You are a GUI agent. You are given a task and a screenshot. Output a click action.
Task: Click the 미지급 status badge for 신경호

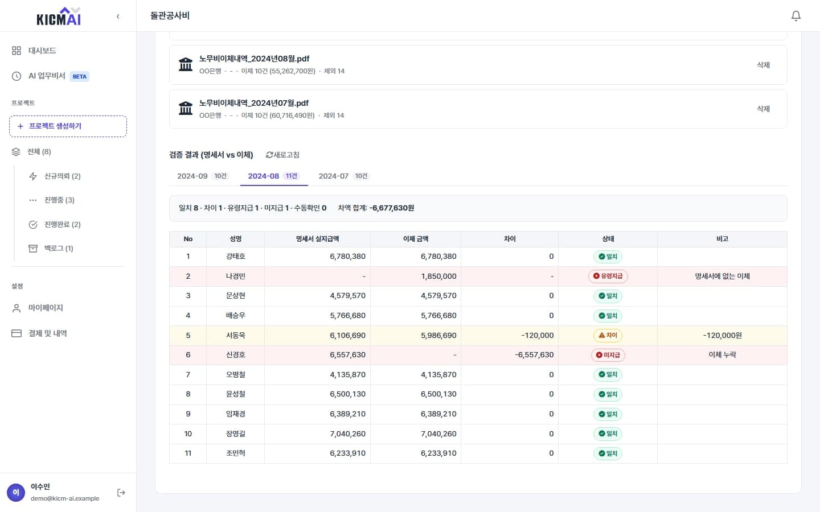(x=608, y=355)
